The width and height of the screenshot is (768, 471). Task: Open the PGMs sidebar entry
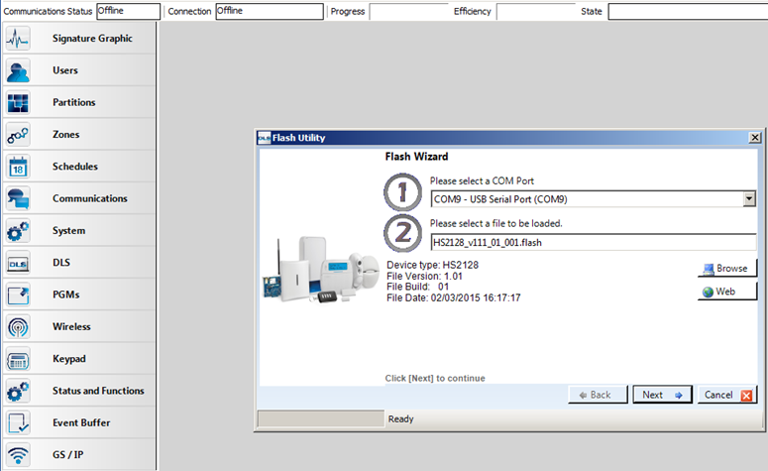point(65,294)
